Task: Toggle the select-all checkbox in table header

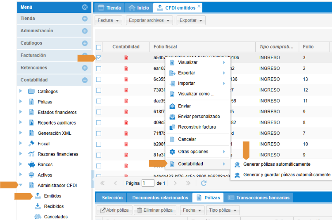Action: click(99, 47)
